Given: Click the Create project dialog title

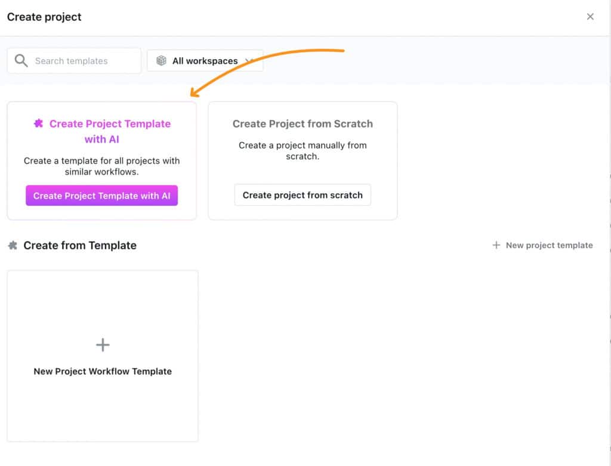Looking at the screenshot, I should pos(44,17).
